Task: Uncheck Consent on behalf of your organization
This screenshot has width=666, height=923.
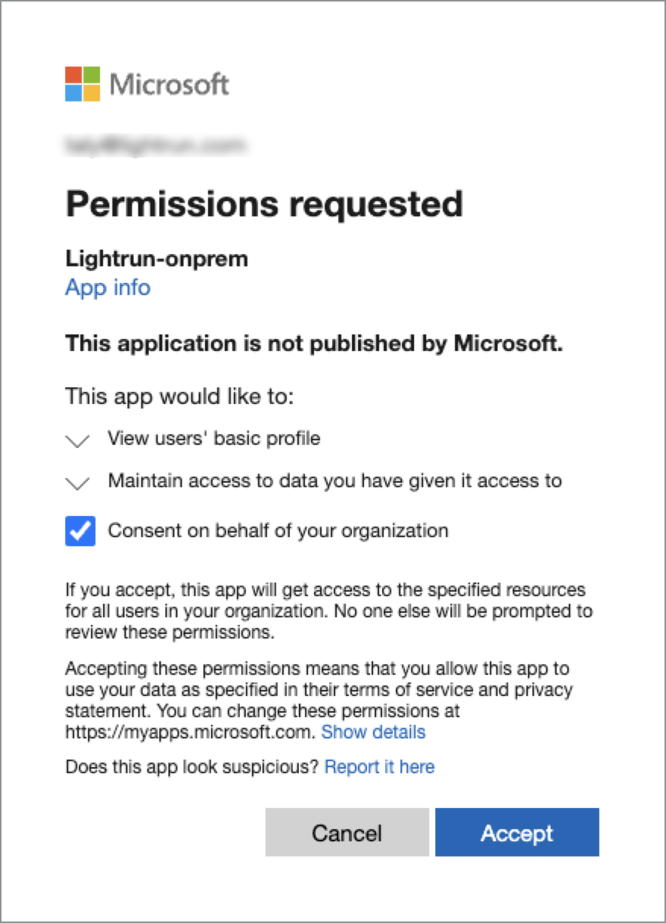Action: click(80, 531)
